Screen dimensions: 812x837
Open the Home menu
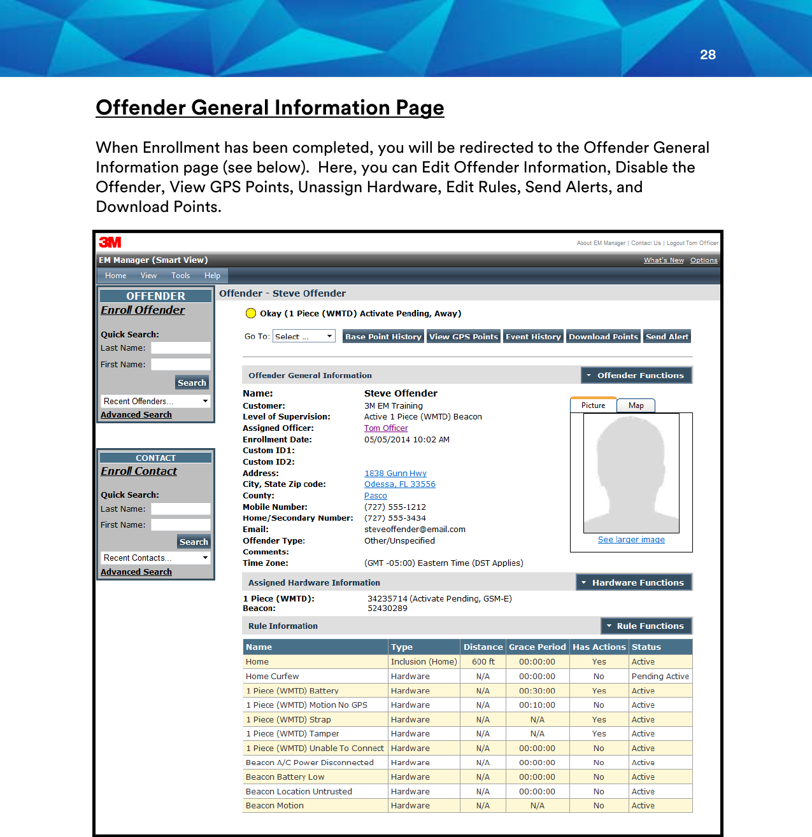coord(115,276)
